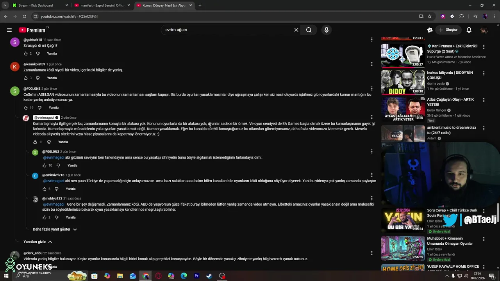Click install app icon in address bar
The width and height of the screenshot is (500, 281).
pos(421,16)
